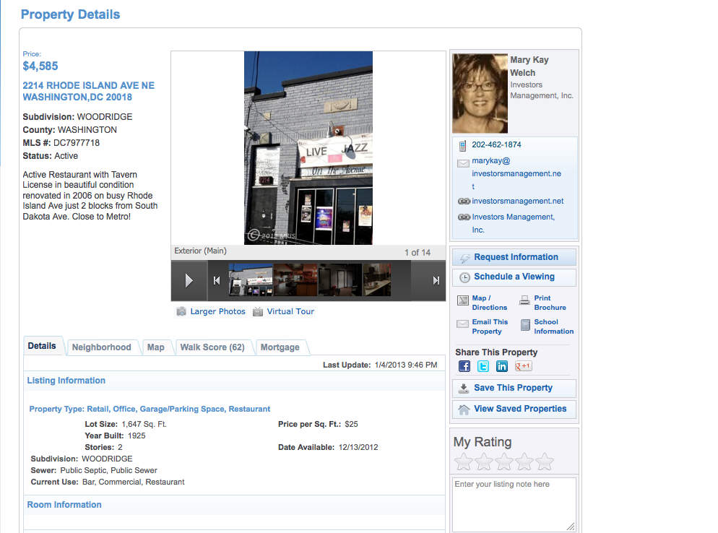
Task: Share property via Twitter icon
Action: pyautogui.click(x=483, y=366)
